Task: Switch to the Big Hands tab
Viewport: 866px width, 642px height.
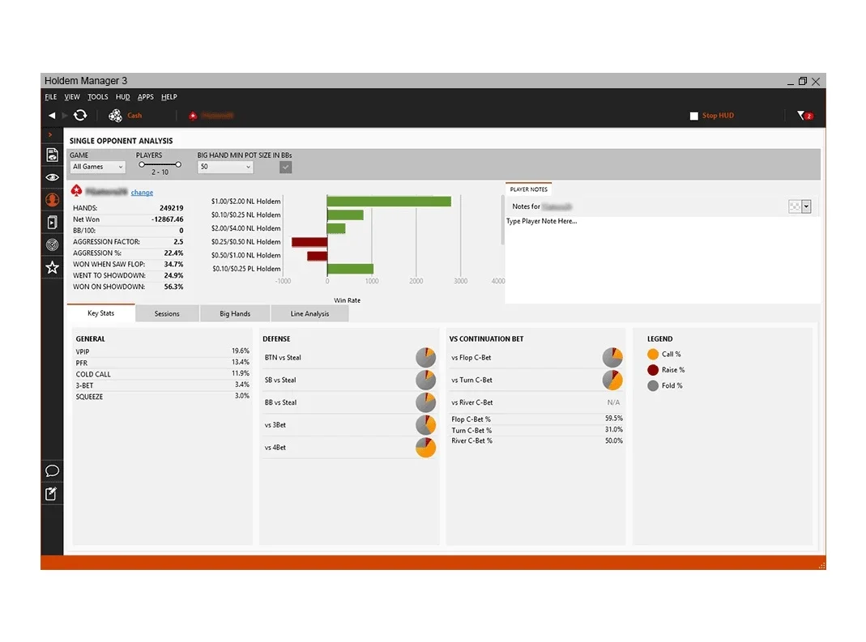Action: click(235, 313)
